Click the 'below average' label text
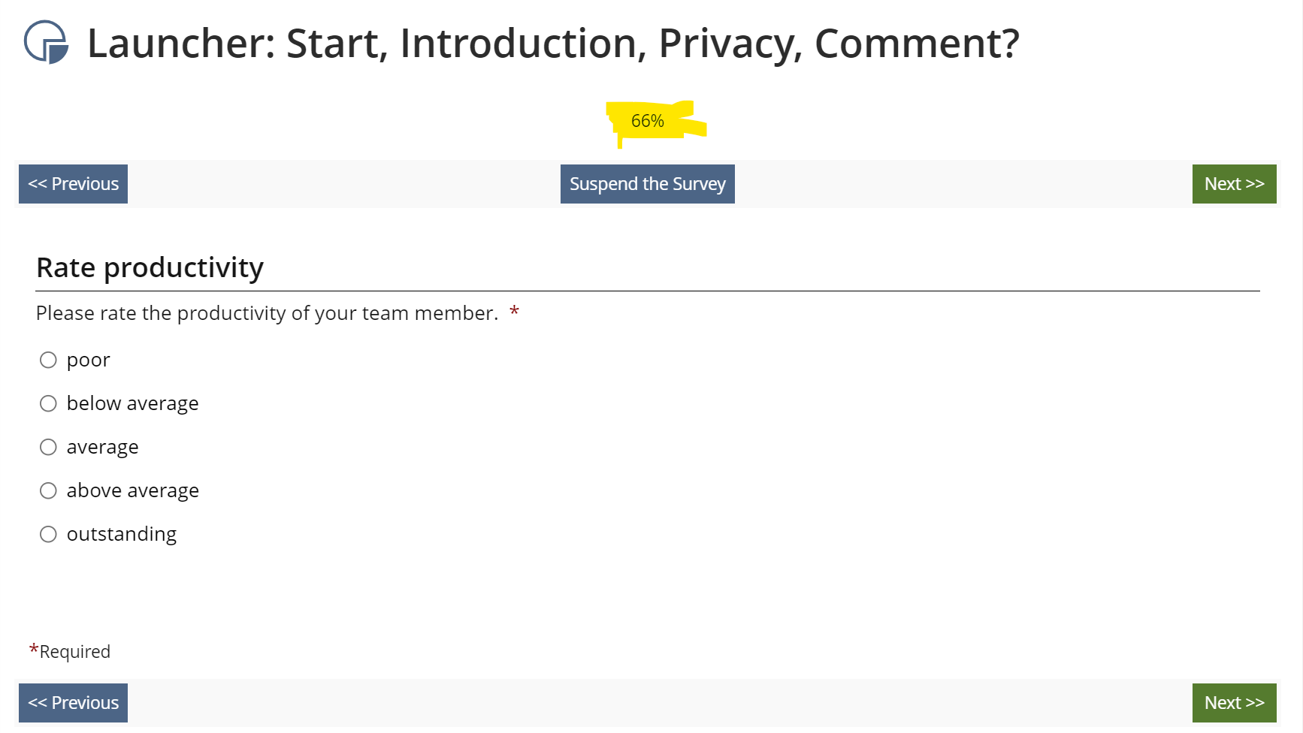Viewport: 1303px width, 733px height. pyautogui.click(x=132, y=404)
